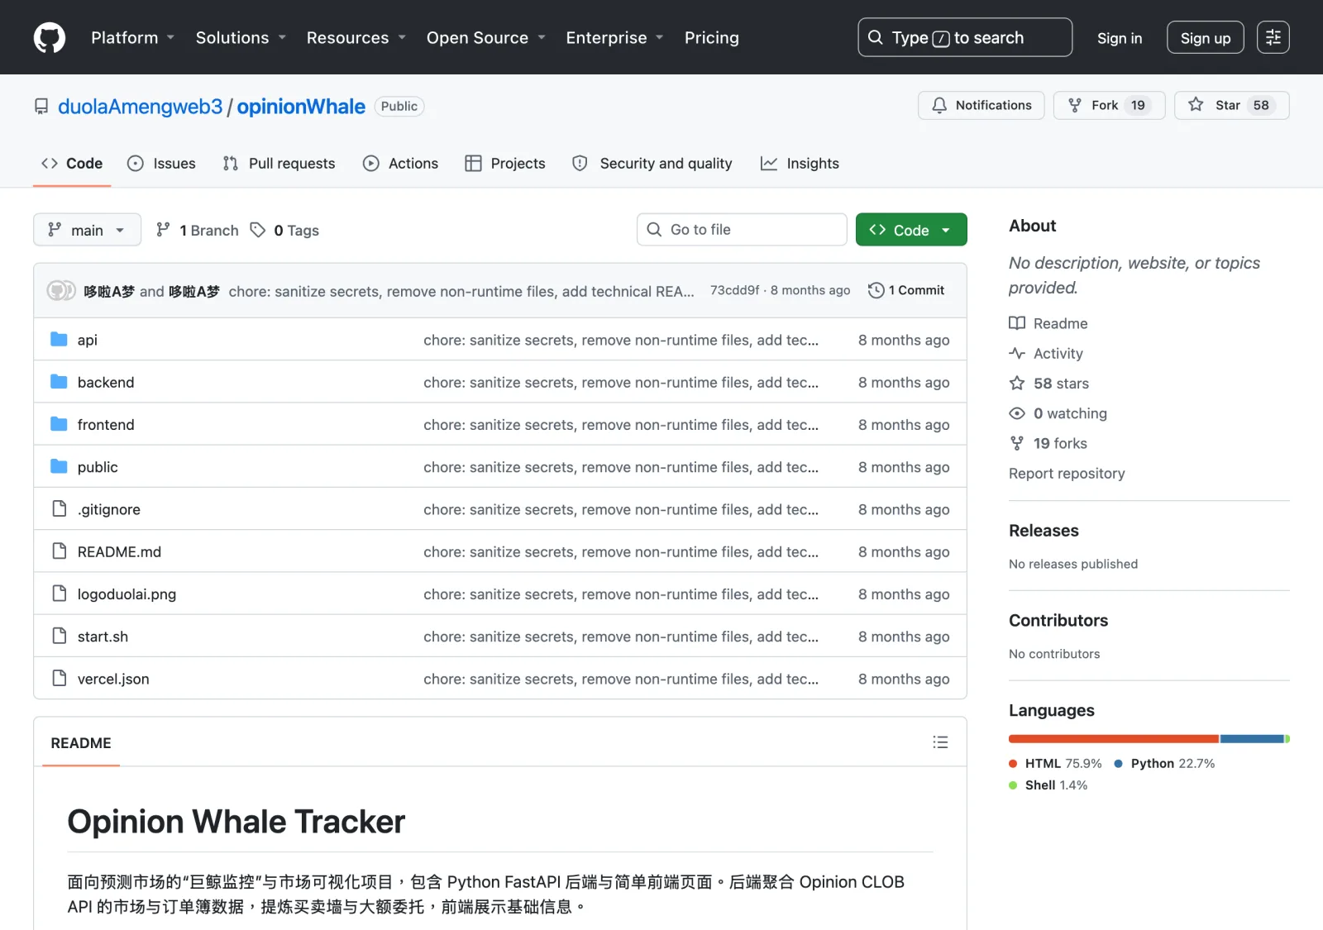Image resolution: width=1323 pixels, height=930 pixels.
Task: Open the top commit message in header row
Action: pyautogui.click(x=461, y=291)
